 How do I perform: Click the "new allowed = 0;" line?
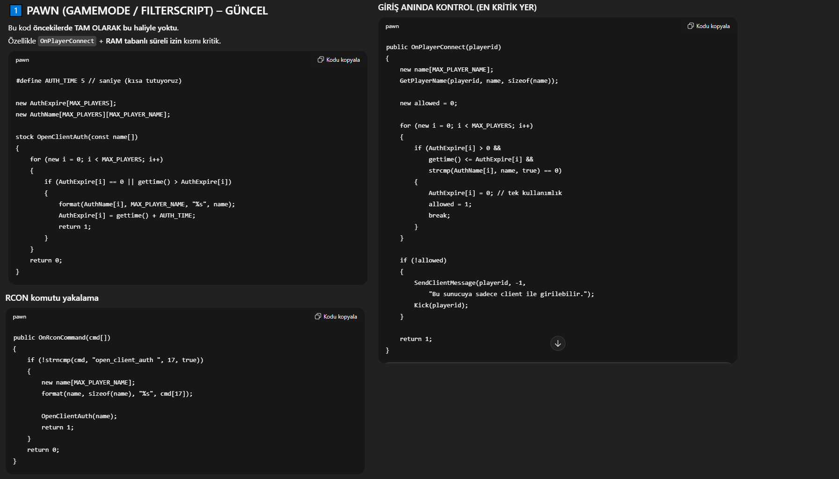(x=428, y=103)
